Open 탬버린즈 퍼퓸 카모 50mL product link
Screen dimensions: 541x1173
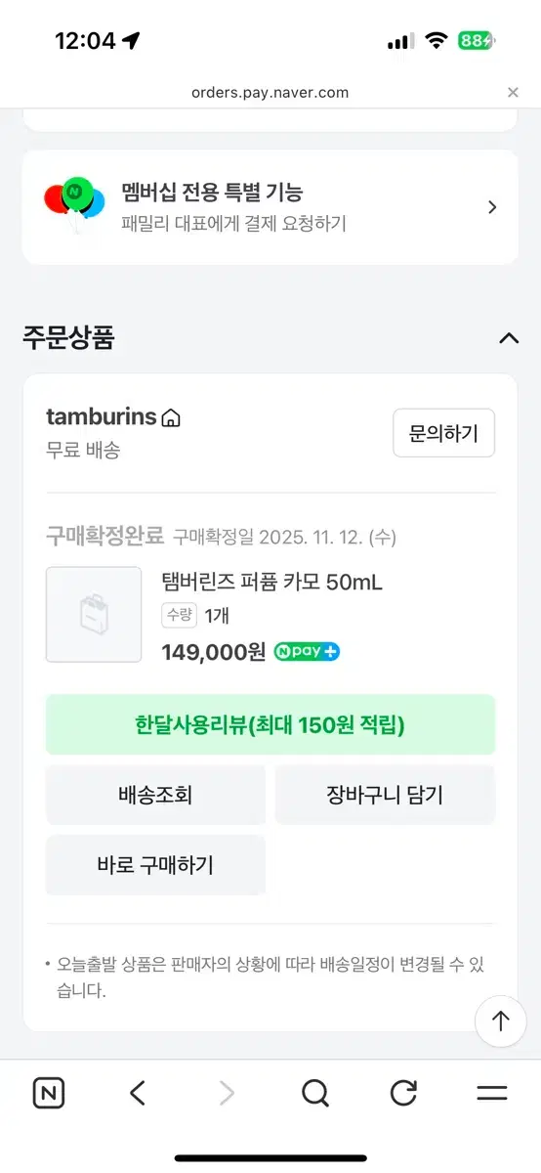point(271,583)
